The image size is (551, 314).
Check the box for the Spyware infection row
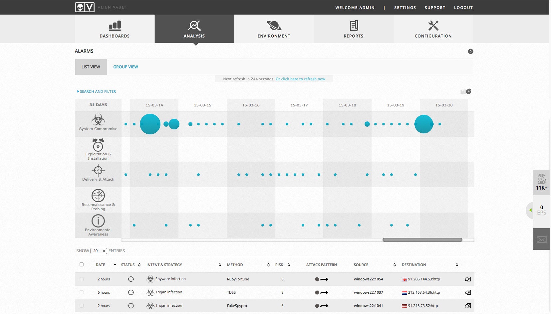pos(82,279)
